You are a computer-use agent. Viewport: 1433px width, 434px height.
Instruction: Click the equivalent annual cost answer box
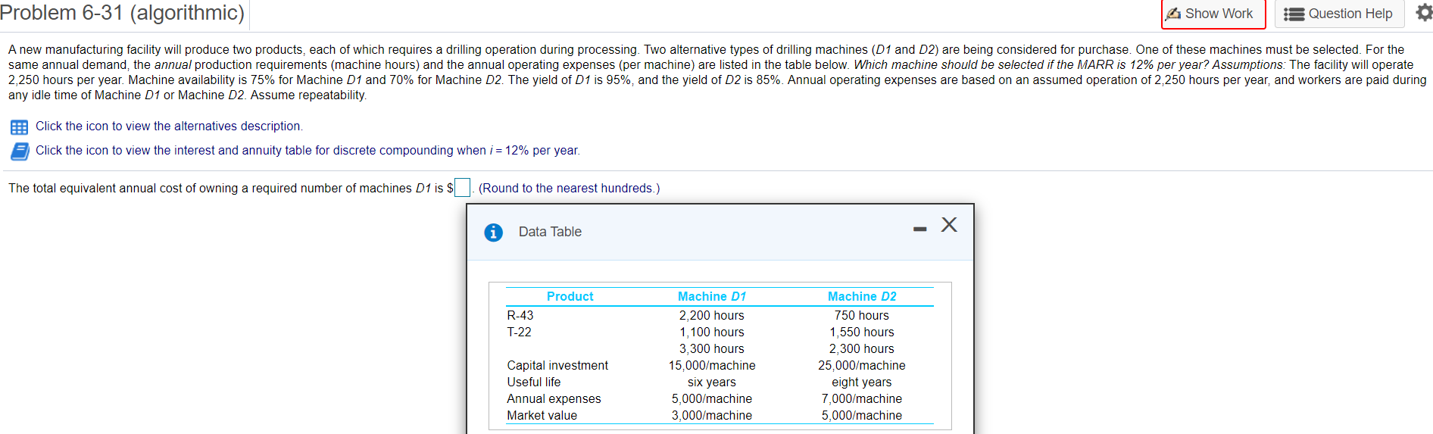point(462,187)
